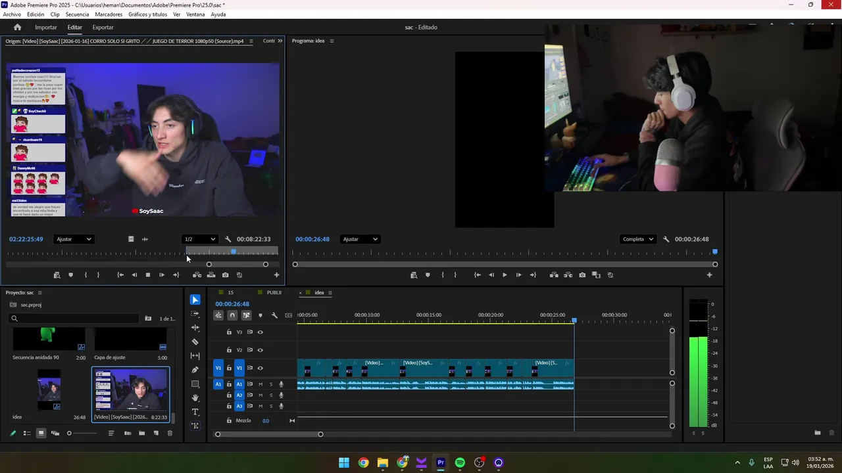This screenshot has height=473, width=842.
Task: Mute audio track A1
Action: (x=260, y=384)
